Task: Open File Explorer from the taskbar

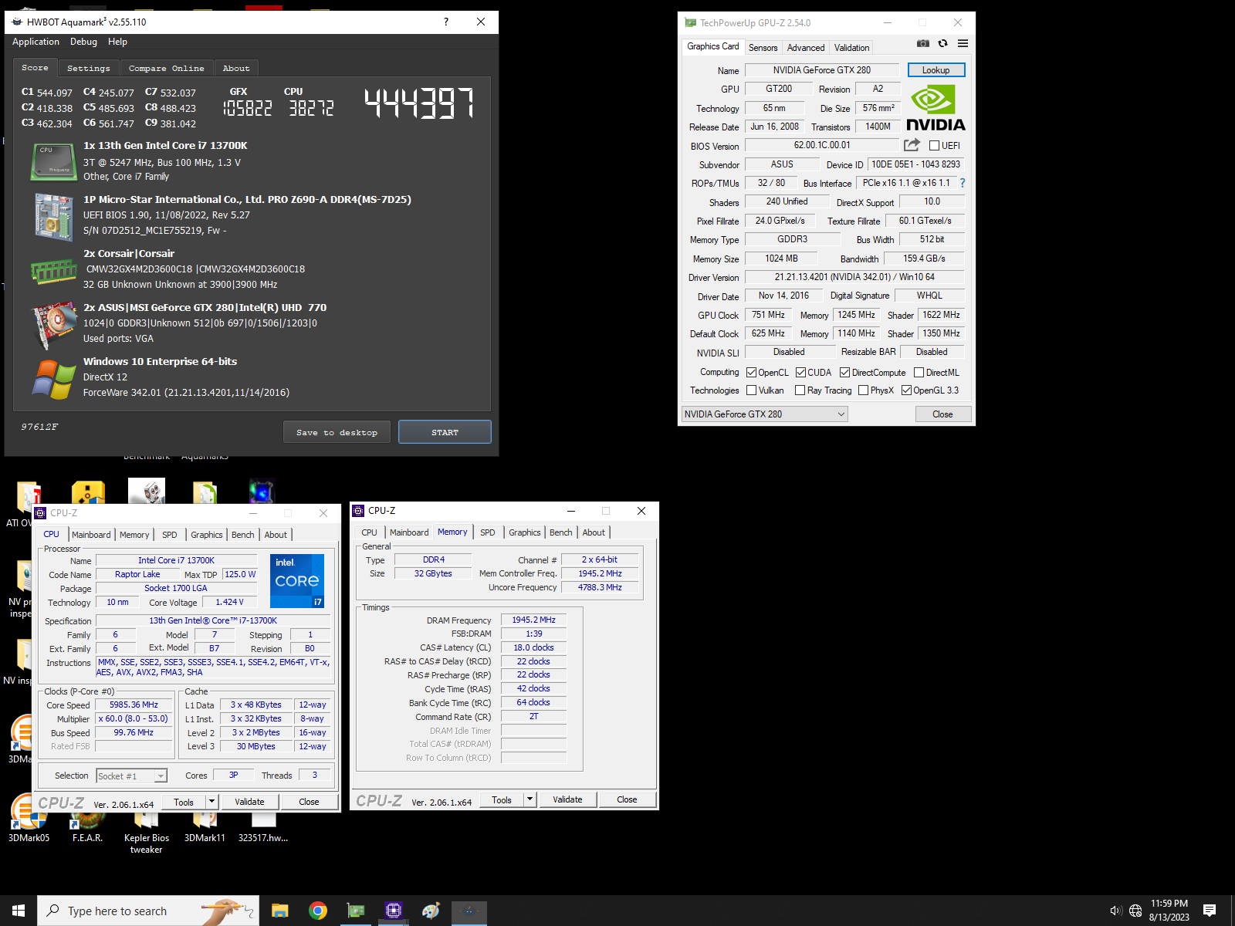Action: click(x=279, y=911)
